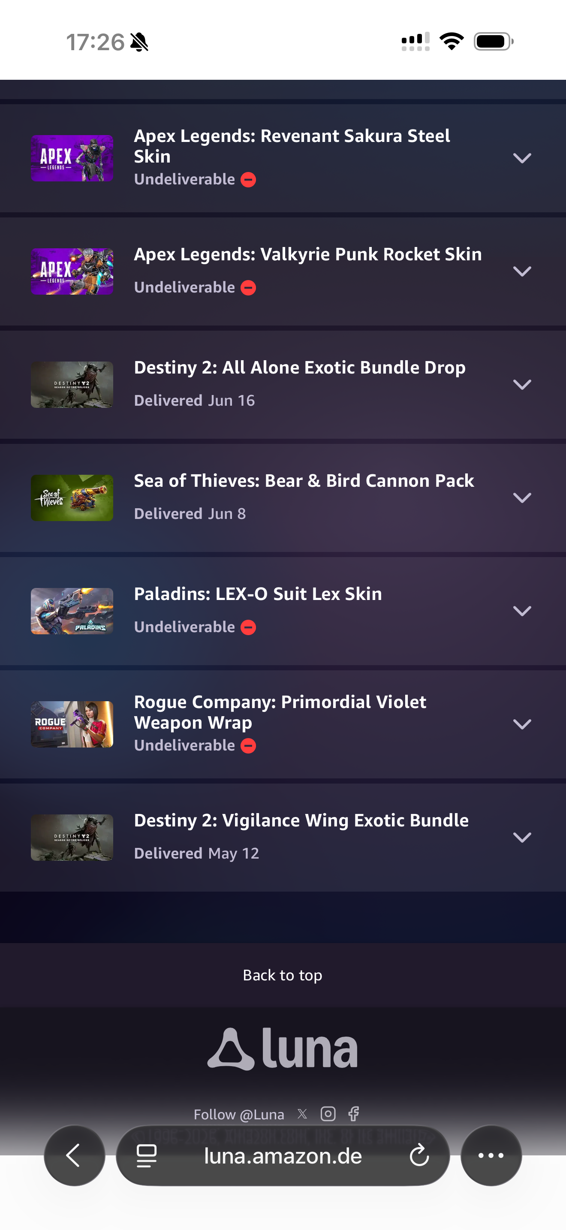Image resolution: width=566 pixels, height=1230 pixels.
Task: Open the tabs overview icon in the address bar
Action: coord(147,1156)
